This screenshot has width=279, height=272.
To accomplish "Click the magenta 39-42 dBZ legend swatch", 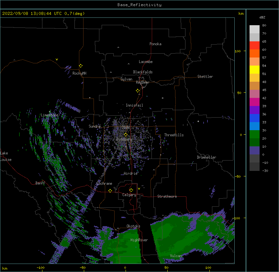I will click(x=254, y=102).
